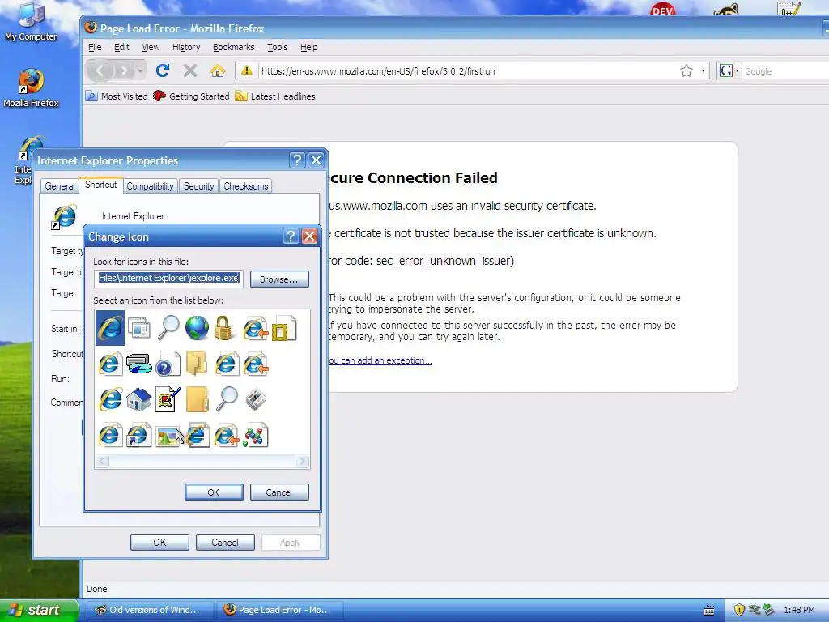The height and width of the screenshot is (622, 829).
Task: Open the Help menu in Firefox
Action: 308,47
